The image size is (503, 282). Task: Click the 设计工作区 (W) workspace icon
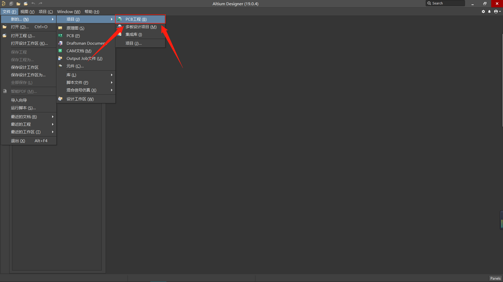(x=60, y=99)
